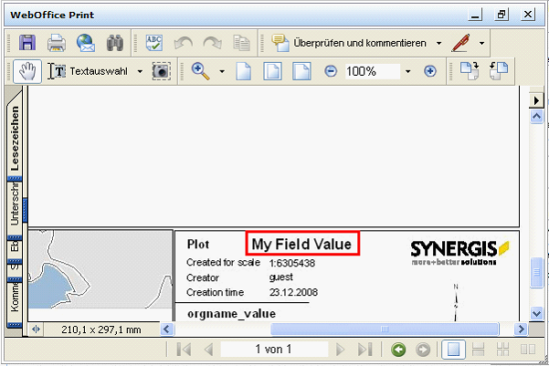Click the Print icon
This screenshot has height=366, width=549.
[x=57, y=43]
